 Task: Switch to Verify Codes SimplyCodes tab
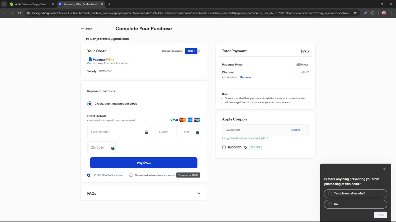click(x=30, y=4)
